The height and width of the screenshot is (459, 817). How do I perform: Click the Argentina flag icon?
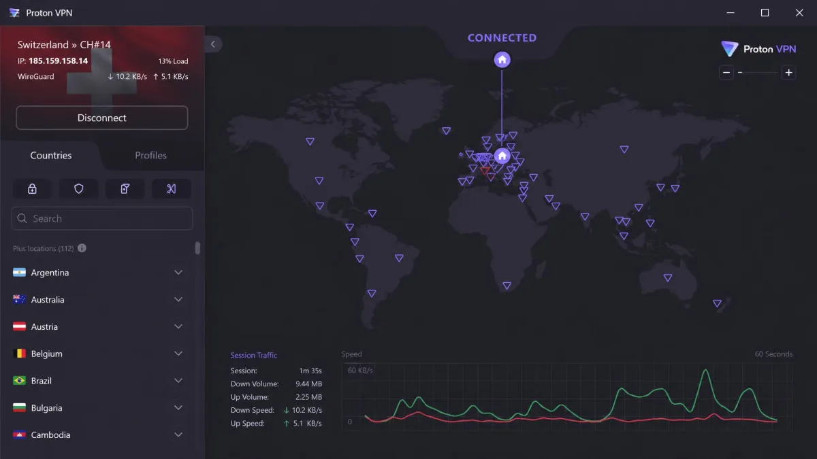click(x=20, y=273)
